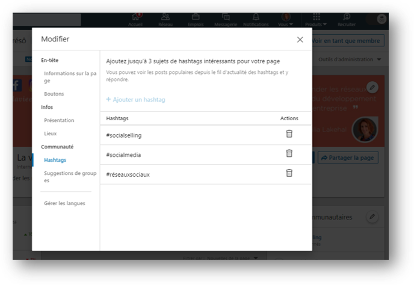
Task: Select Hashtags in sidebar
Action: (55, 160)
